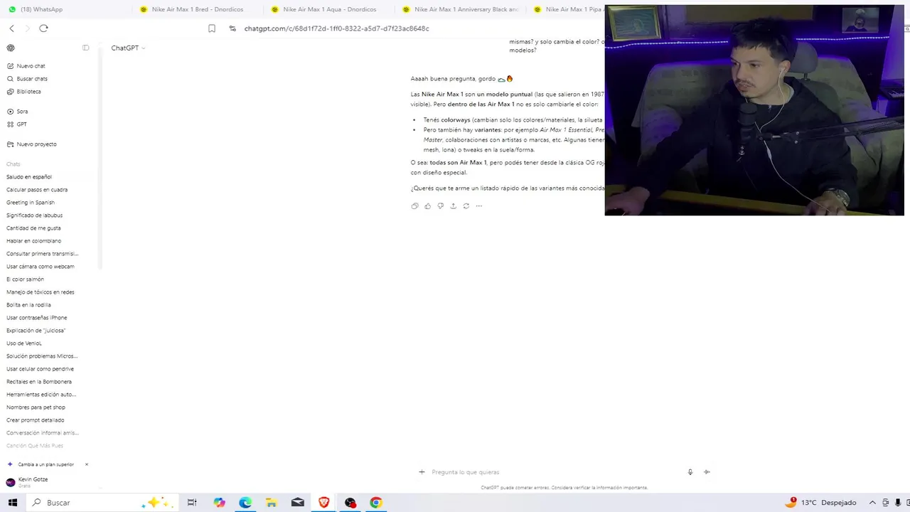910x512 pixels.
Task: Dismiss the upgrade plan banner with its X
Action: [87, 464]
